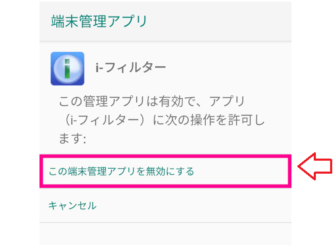This screenshot has width=336, height=245.
Task: Tap the pink highlighted deactivate row
Action: coord(165,171)
